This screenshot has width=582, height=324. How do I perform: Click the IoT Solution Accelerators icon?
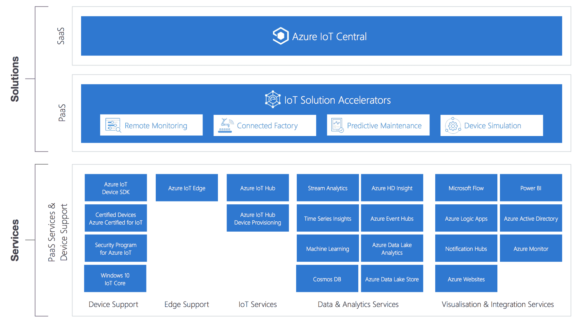(273, 99)
